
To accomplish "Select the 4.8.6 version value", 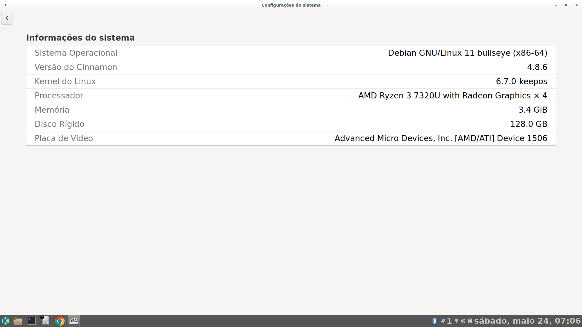I will click(537, 67).
